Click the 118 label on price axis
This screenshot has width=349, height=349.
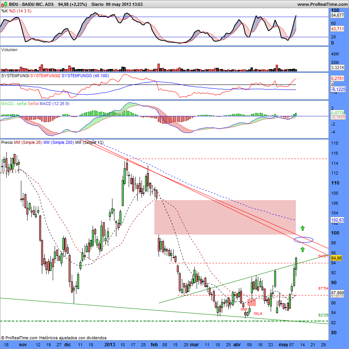click(x=335, y=143)
